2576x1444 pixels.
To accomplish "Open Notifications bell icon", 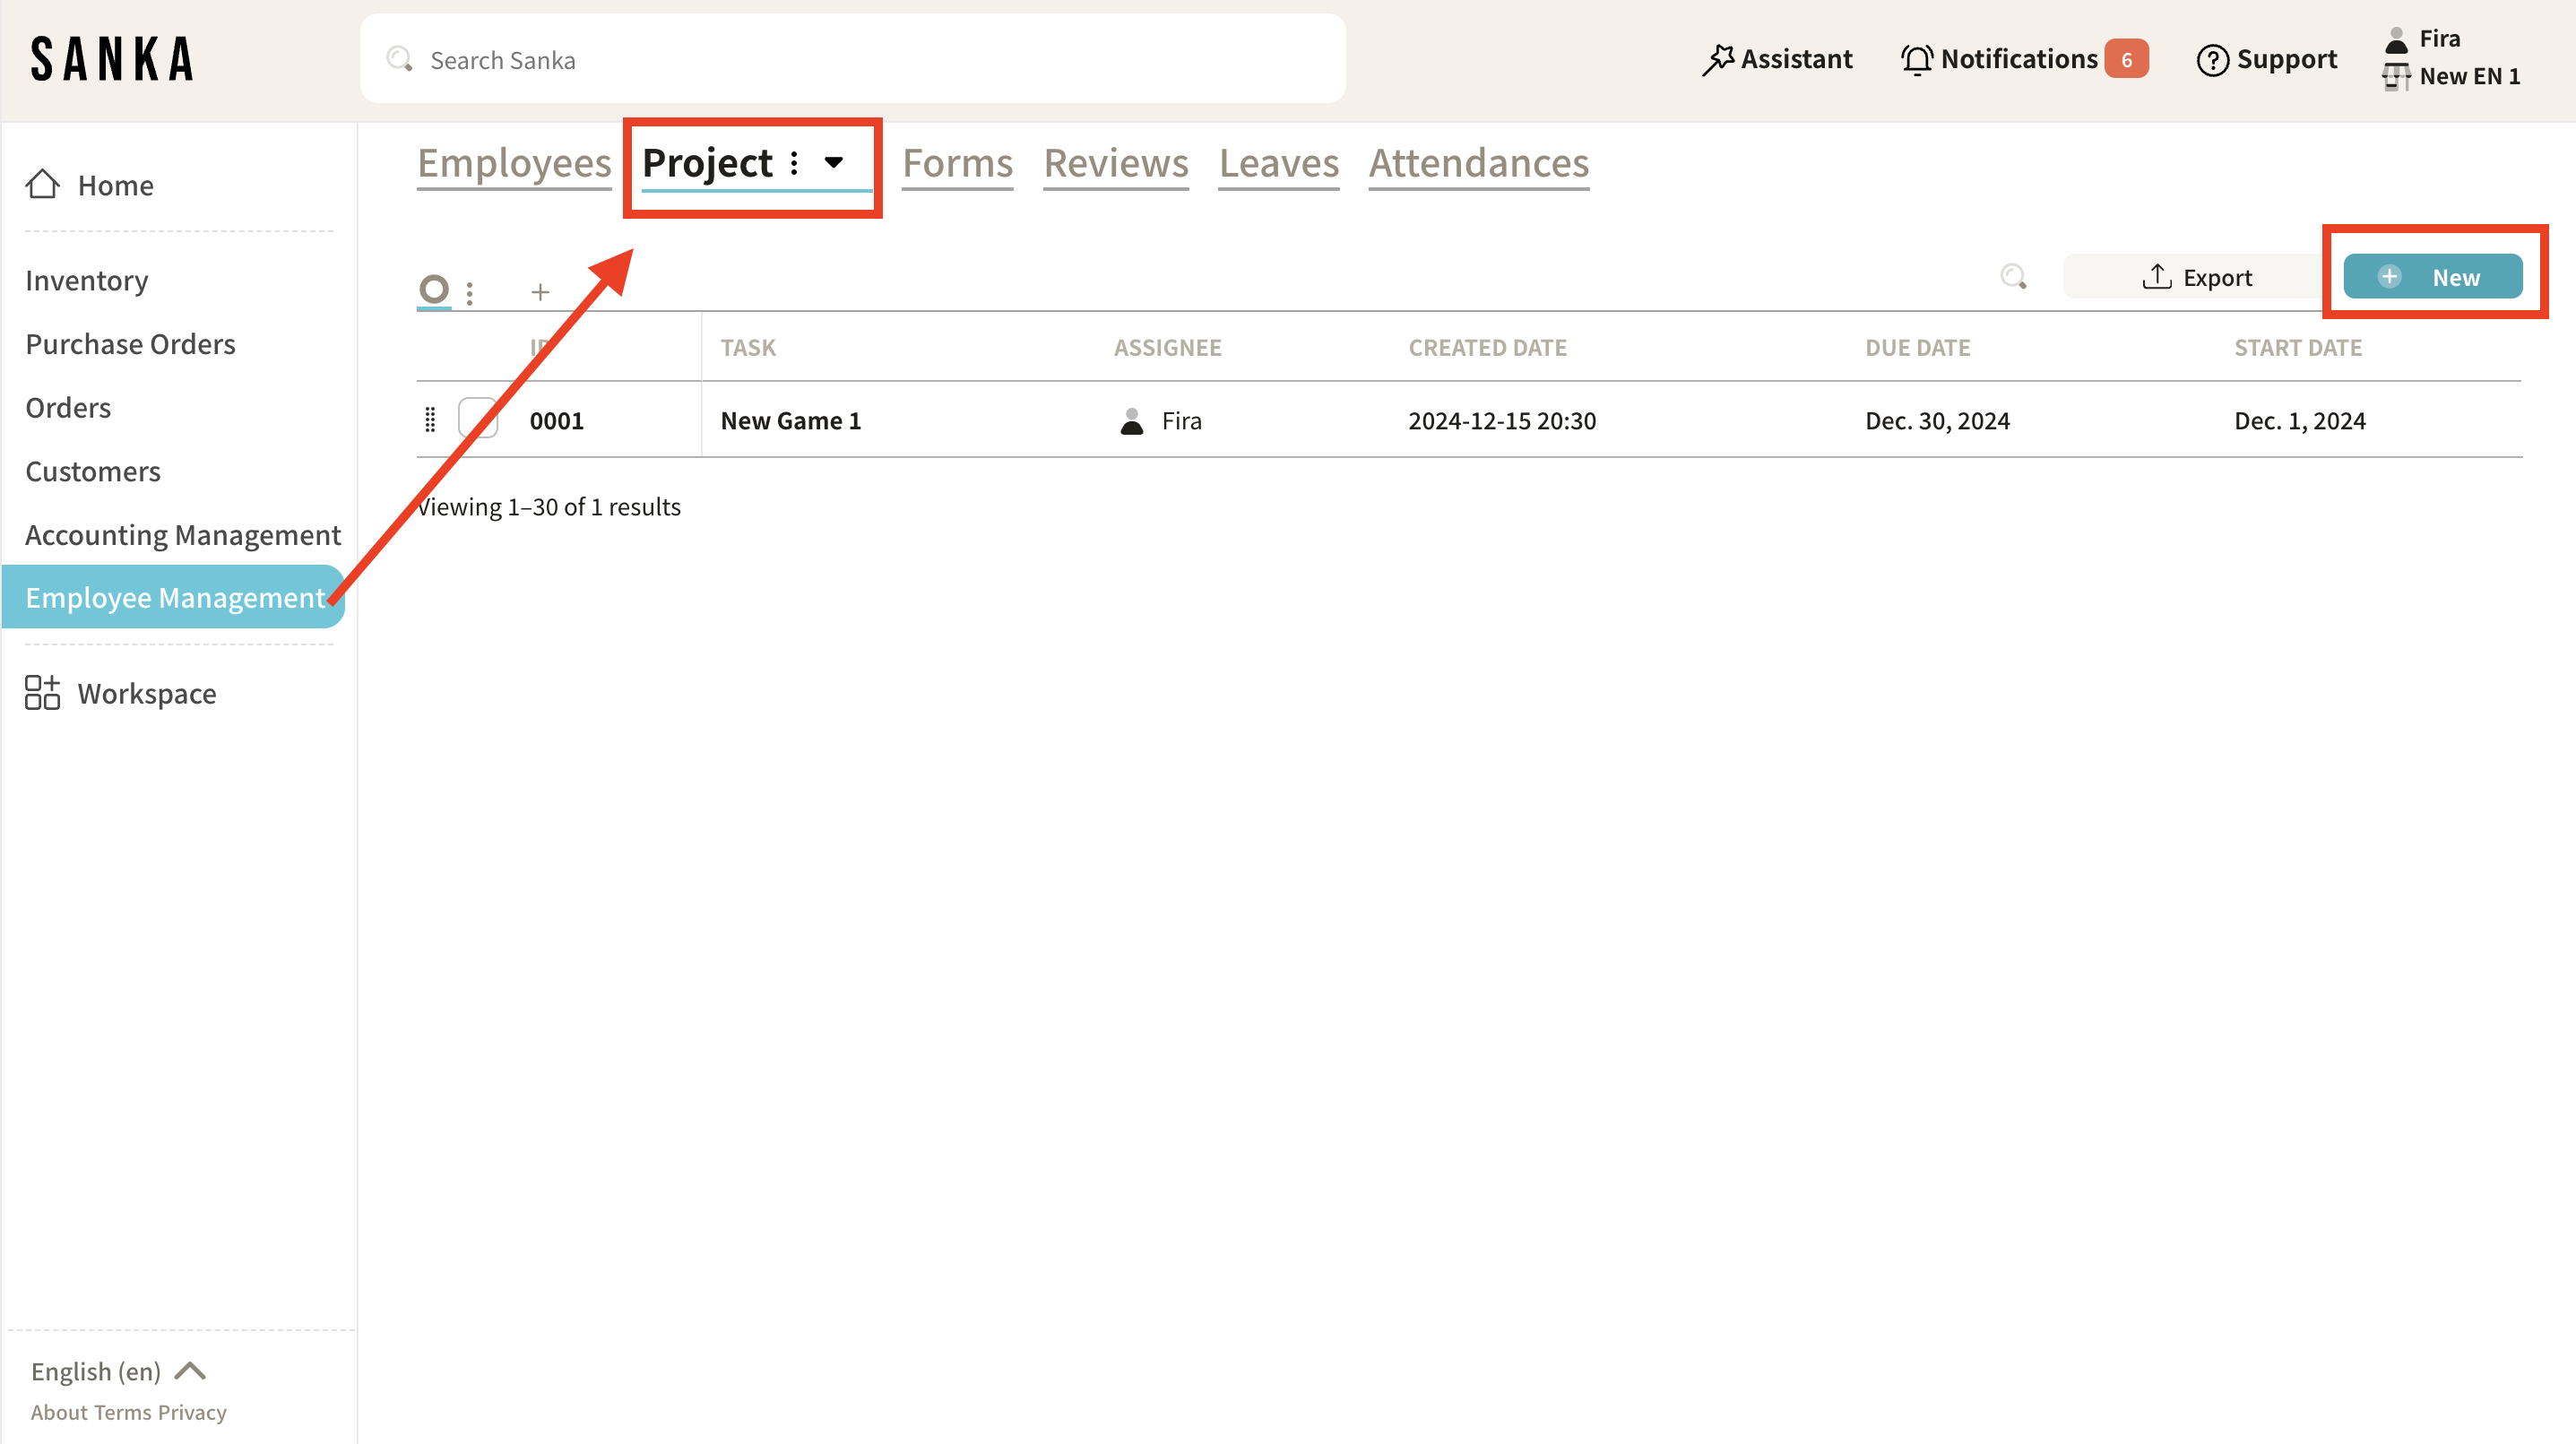I will point(1916,60).
